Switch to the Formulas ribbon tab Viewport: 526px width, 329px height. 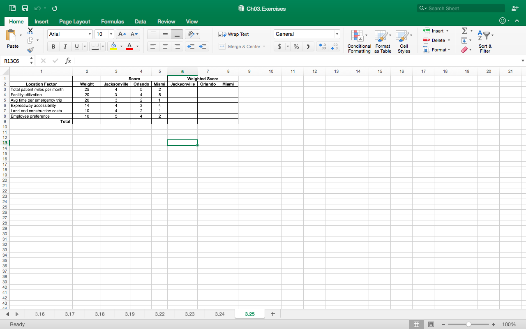(x=112, y=21)
